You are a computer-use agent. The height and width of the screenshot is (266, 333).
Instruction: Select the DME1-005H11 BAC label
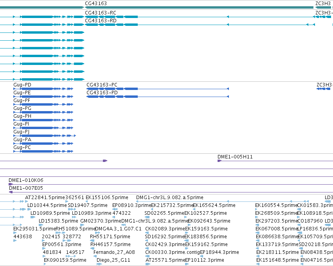(x=235, y=157)
